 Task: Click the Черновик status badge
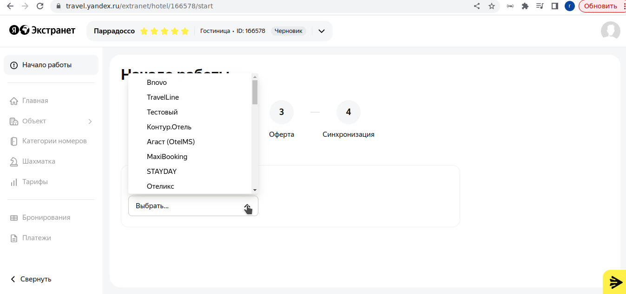(289, 31)
